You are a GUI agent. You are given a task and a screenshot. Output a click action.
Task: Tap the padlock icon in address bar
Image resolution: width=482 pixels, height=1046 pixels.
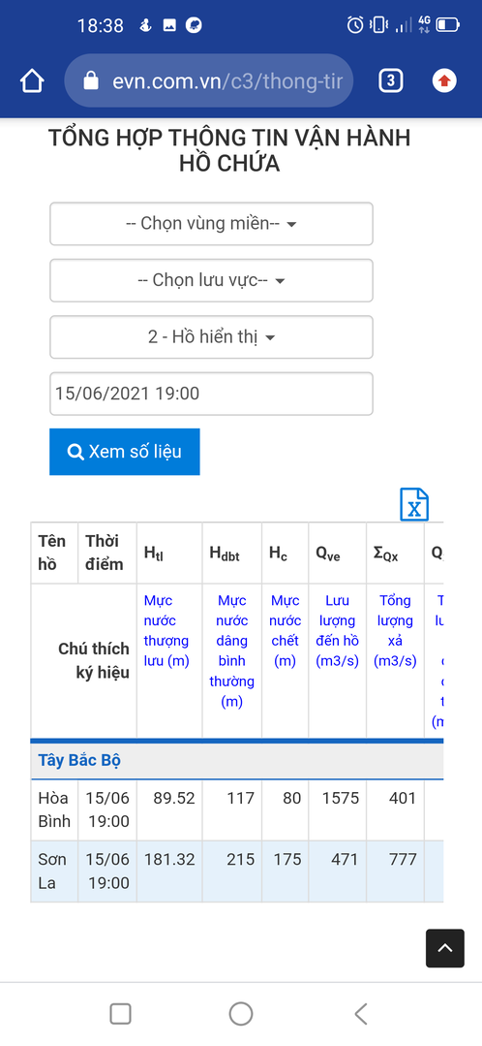click(x=91, y=80)
